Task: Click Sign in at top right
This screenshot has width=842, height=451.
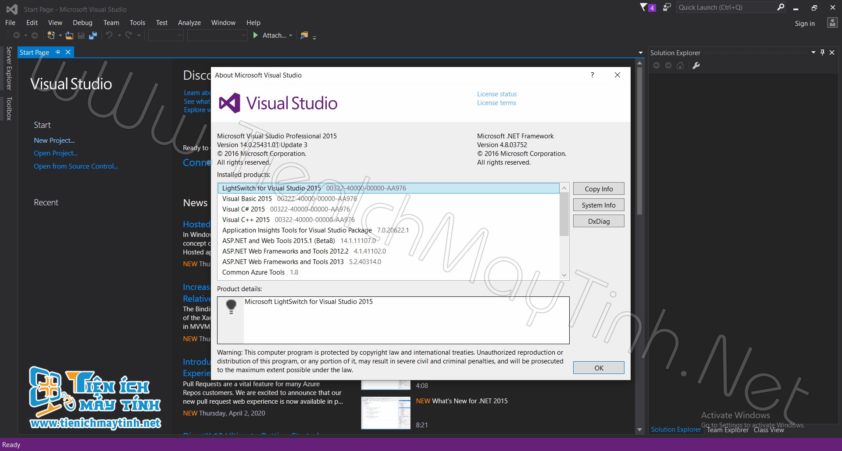Action: pyautogui.click(x=805, y=24)
